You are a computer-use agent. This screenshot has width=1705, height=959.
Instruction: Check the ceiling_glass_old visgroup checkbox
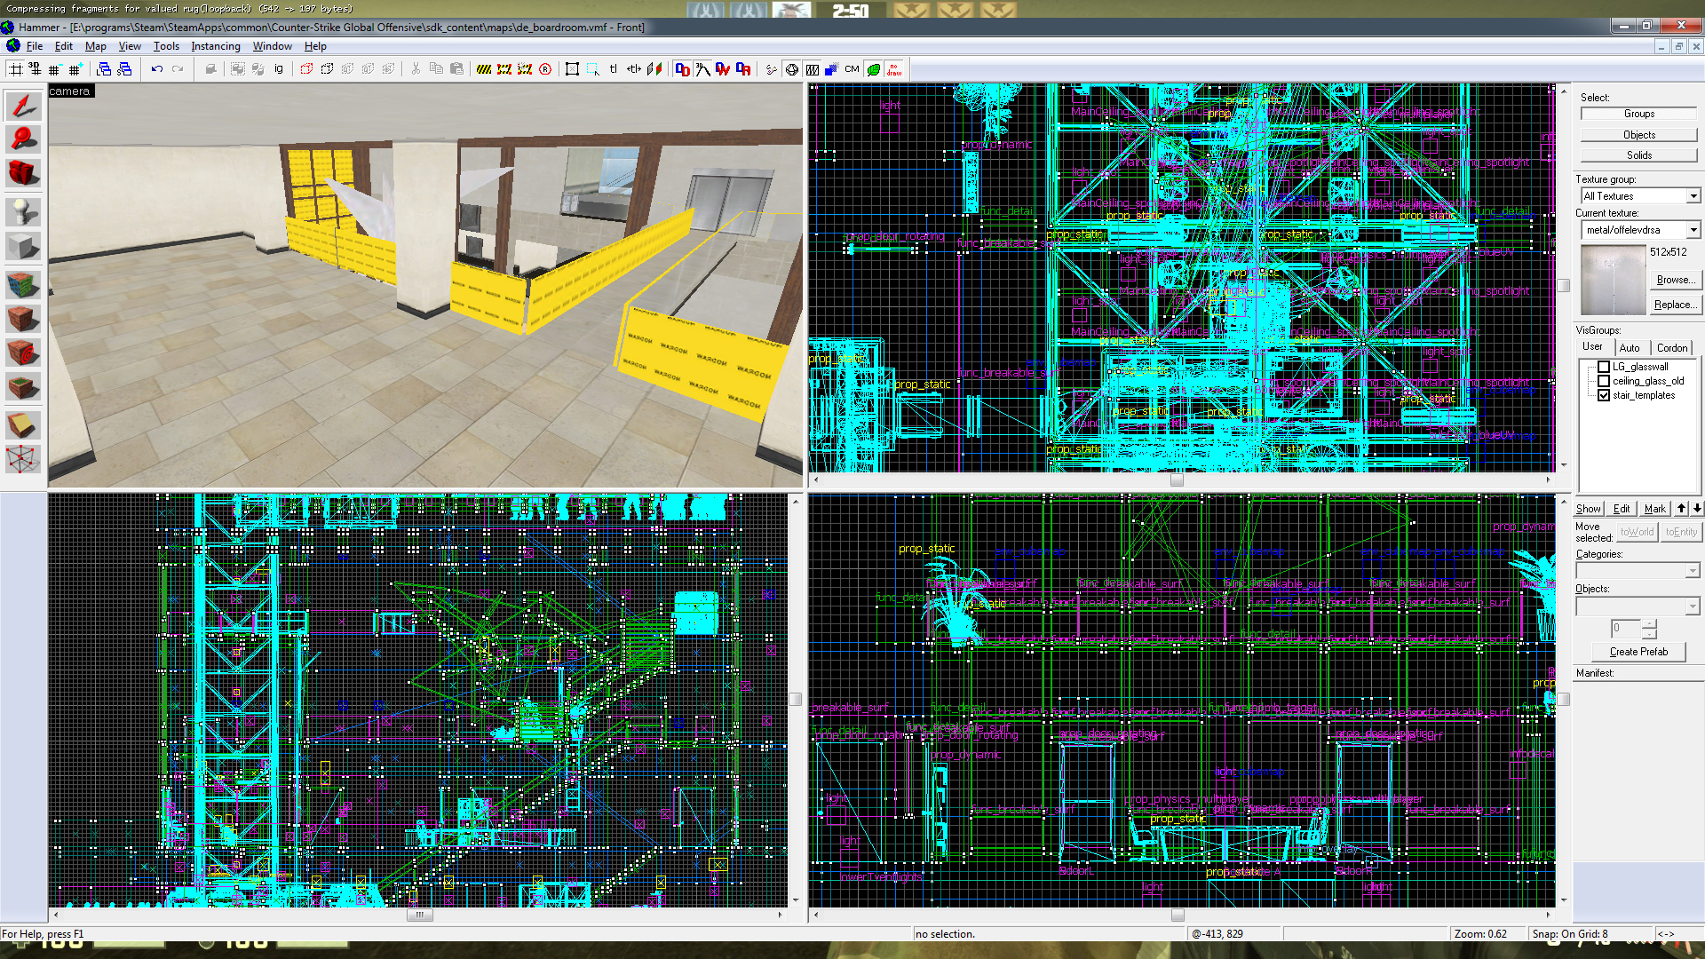coord(1604,381)
